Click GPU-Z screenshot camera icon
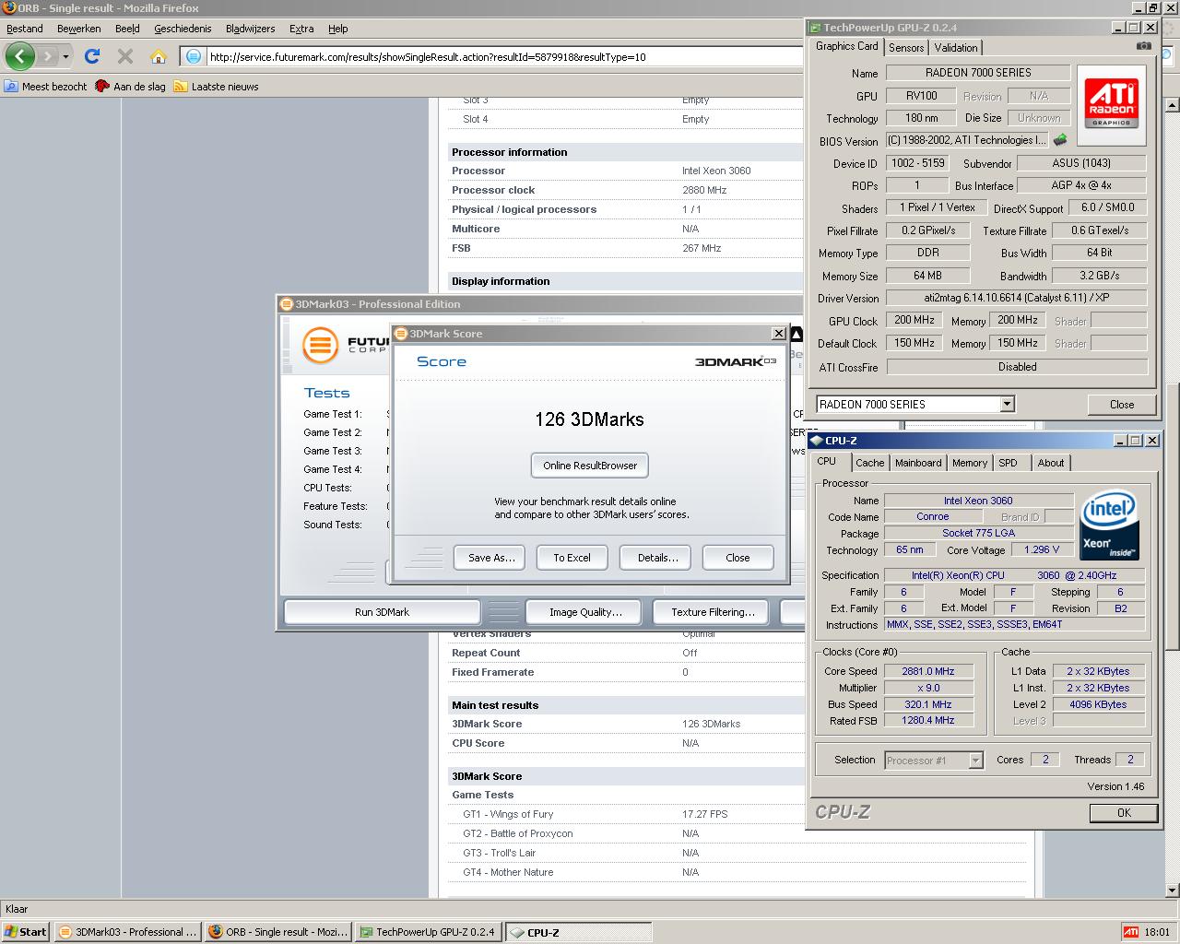The width and height of the screenshot is (1180, 944). 1143,46
